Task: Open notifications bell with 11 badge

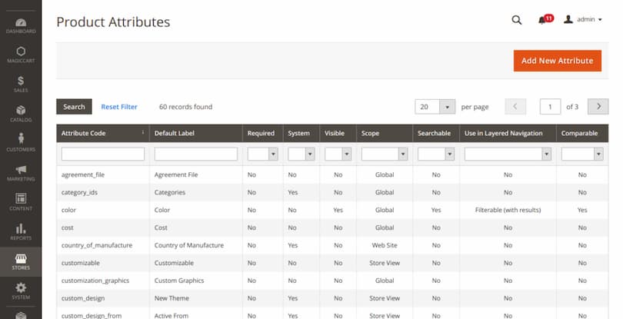Action: pyautogui.click(x=545, y=20)
